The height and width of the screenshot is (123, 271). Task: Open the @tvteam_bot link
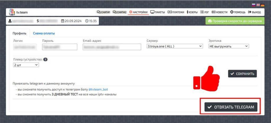(x=98, y=90)
